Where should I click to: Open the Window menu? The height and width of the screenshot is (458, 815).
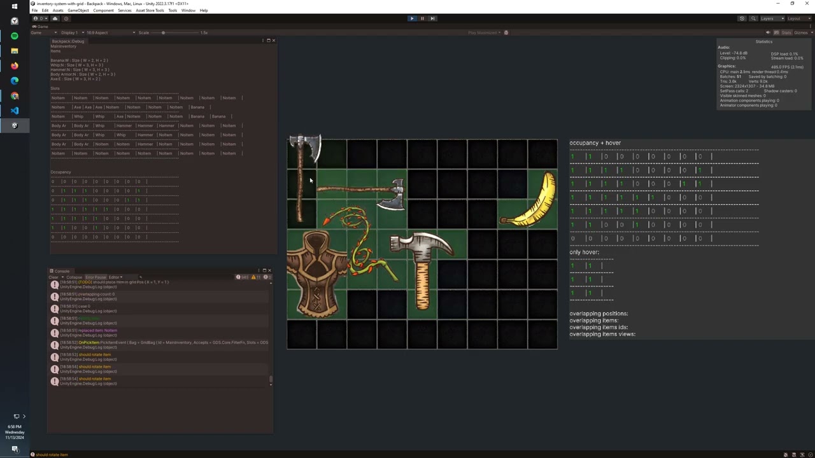188,10
